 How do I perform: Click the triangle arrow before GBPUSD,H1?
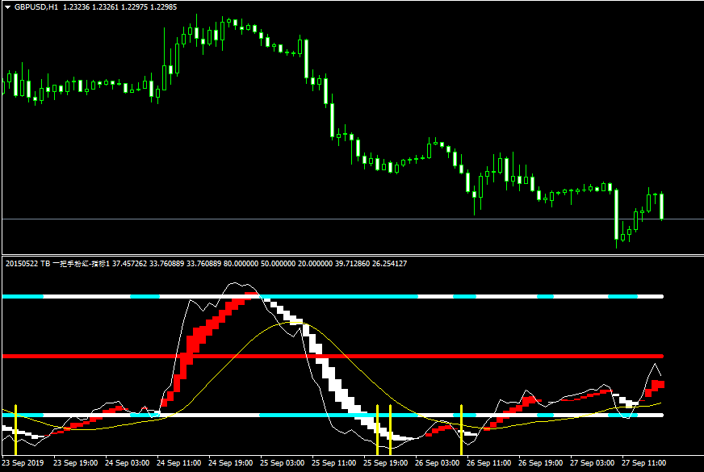pyautogui.click(x=7, y=6)
